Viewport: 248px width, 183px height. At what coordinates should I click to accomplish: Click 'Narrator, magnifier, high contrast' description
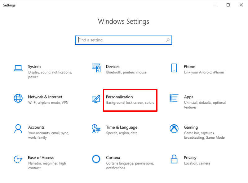pos(47,166)
